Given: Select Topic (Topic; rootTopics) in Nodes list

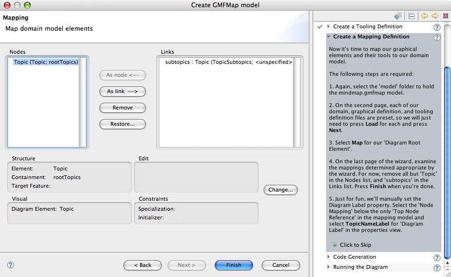Looking at the screenshot, I should 46,62.
